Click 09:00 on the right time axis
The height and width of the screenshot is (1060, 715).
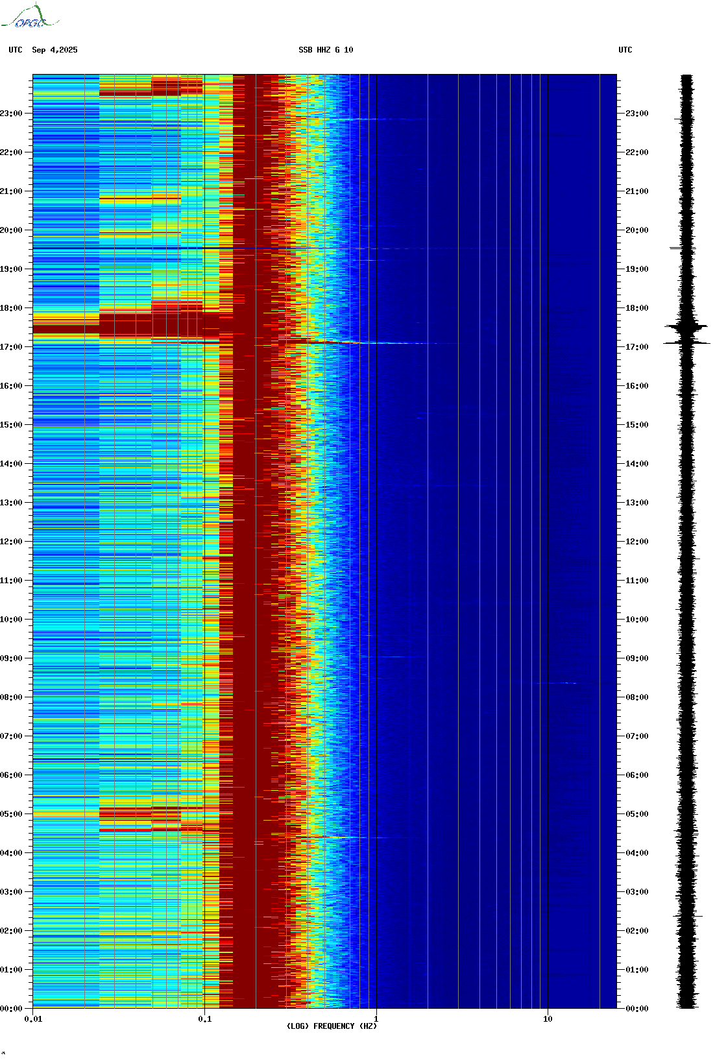point(636,658)
